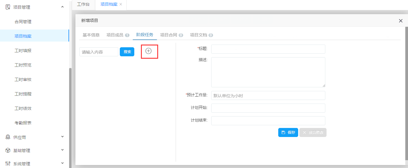This screenshot has height=168, width=408.
Task: Click into the 标题 input field
Action: coord(268,49)
